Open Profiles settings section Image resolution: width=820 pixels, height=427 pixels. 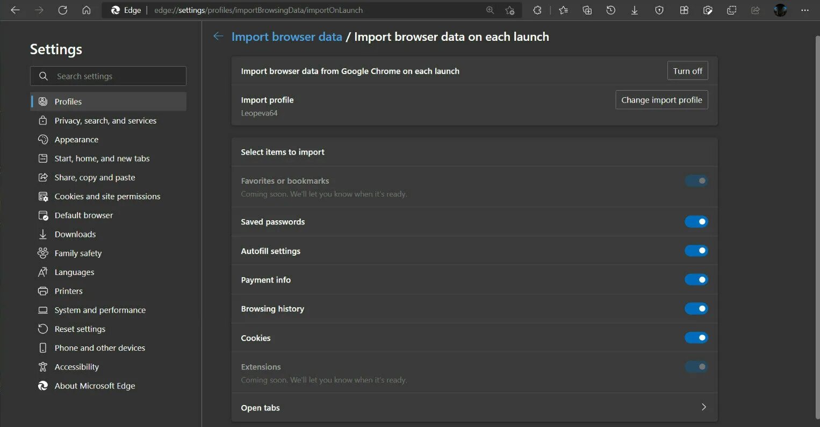point(109,102)
